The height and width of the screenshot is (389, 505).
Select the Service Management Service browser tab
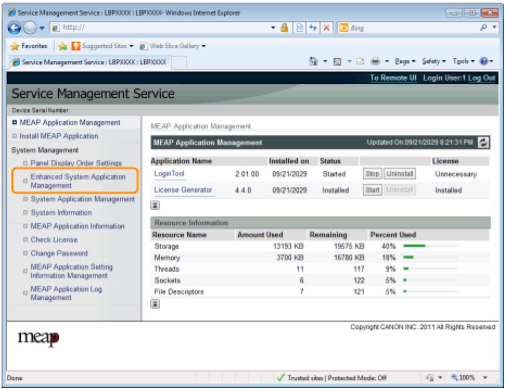[89, 62]
